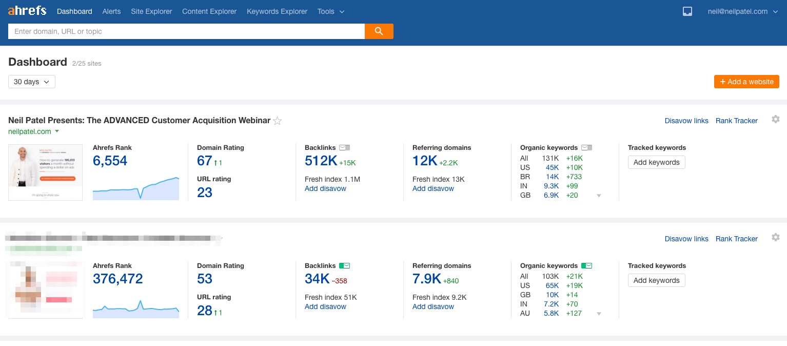Star the neilpatel.com site as favorite
The image size is (787, 346).
(277, 121)
